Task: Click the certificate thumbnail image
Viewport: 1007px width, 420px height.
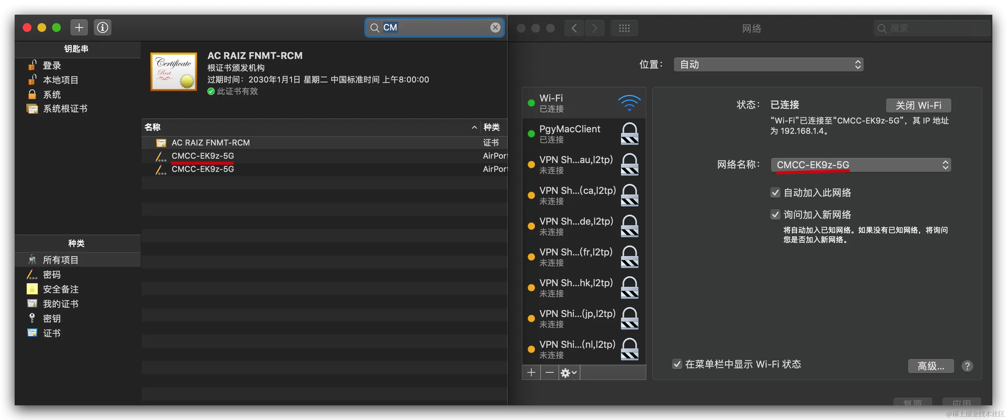Action: point(174,71)
